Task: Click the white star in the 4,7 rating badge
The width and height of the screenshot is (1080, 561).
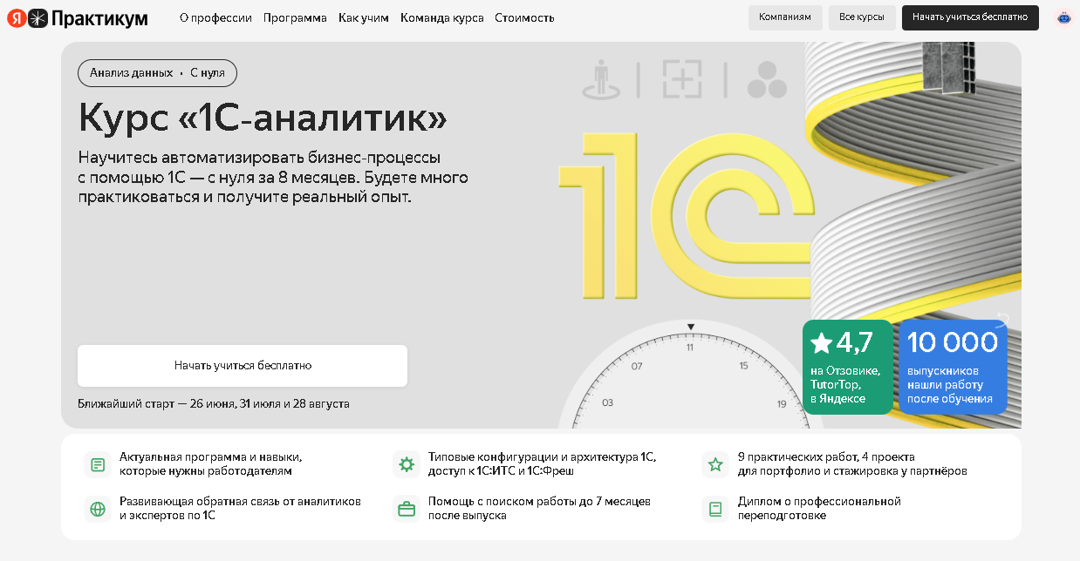Action: (x=822, y=343)
